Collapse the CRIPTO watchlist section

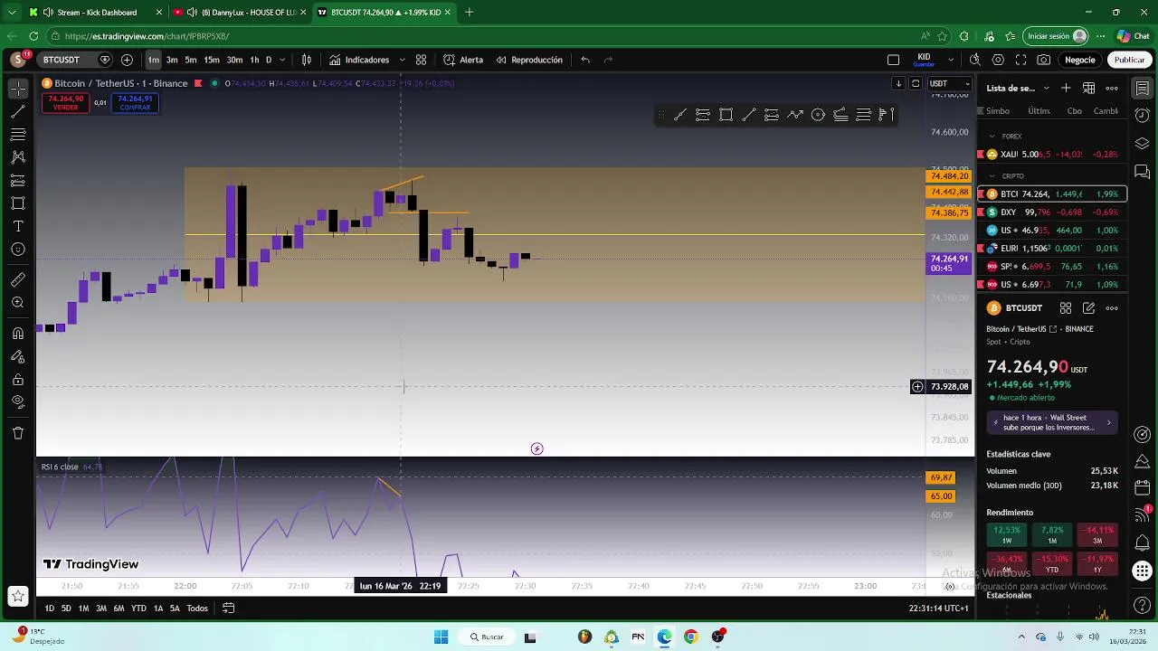click(992, 176)
